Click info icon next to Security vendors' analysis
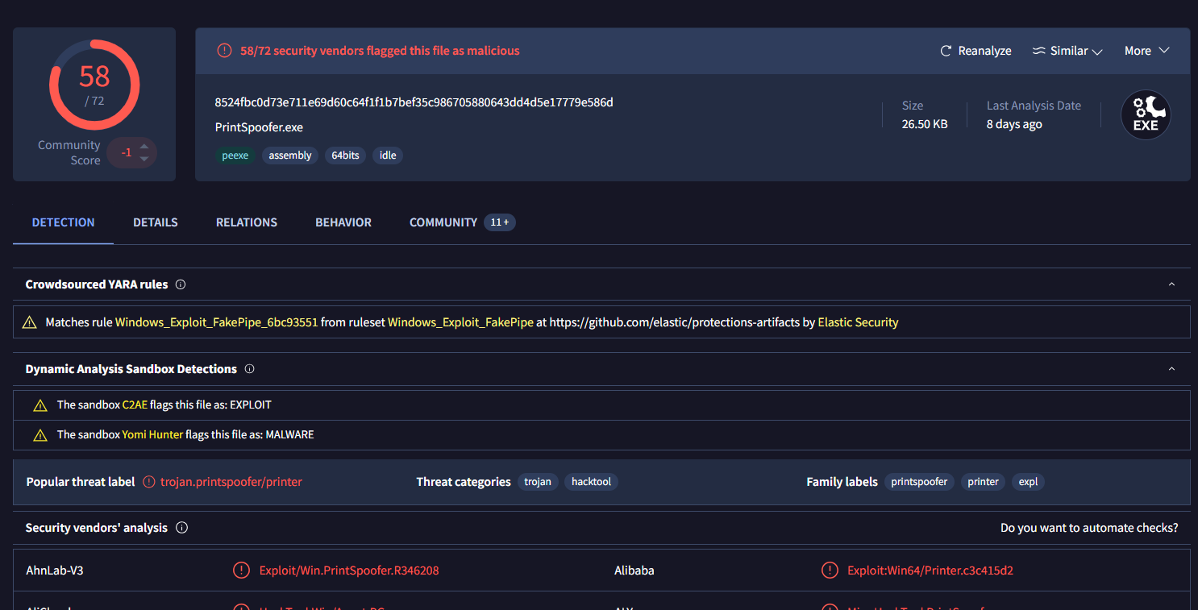The width and height of the screenshot is (1198, 610). click(x=181, y=528)
